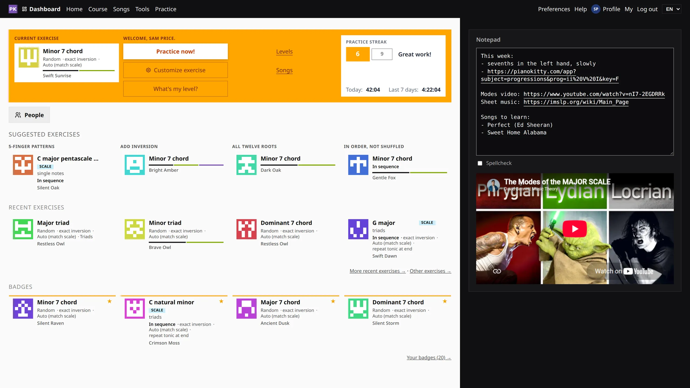Open the Songs menu in navbar
This screenshot has width=690, height=388.
(121, 9)
